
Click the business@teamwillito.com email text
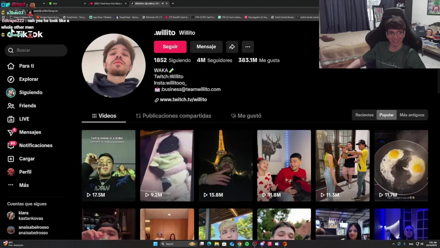click(x=191, y=89)
